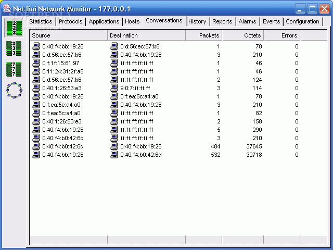This screenshot has height=250, width=333.
Task: Click source host icon in 290 octets row
Action: pos(36,130)
